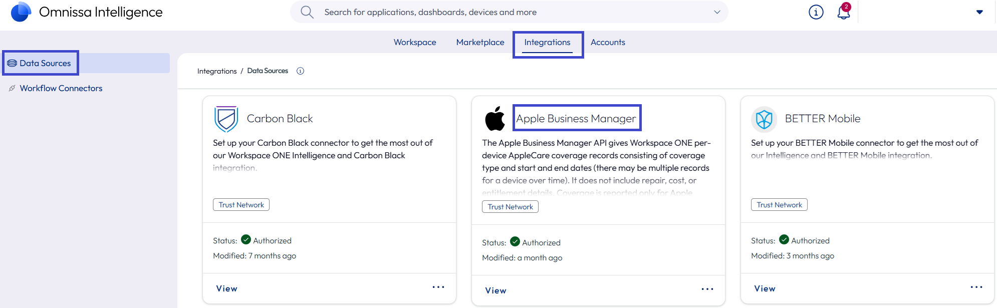Image resolution: width=997 pixels, height=308 pixels.
Task: Click the BETTER Mobile shield logo
Action: click(764, 119)
